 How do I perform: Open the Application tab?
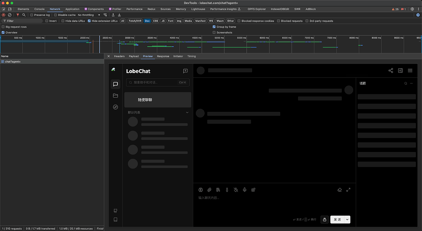[x=73, y=9]
